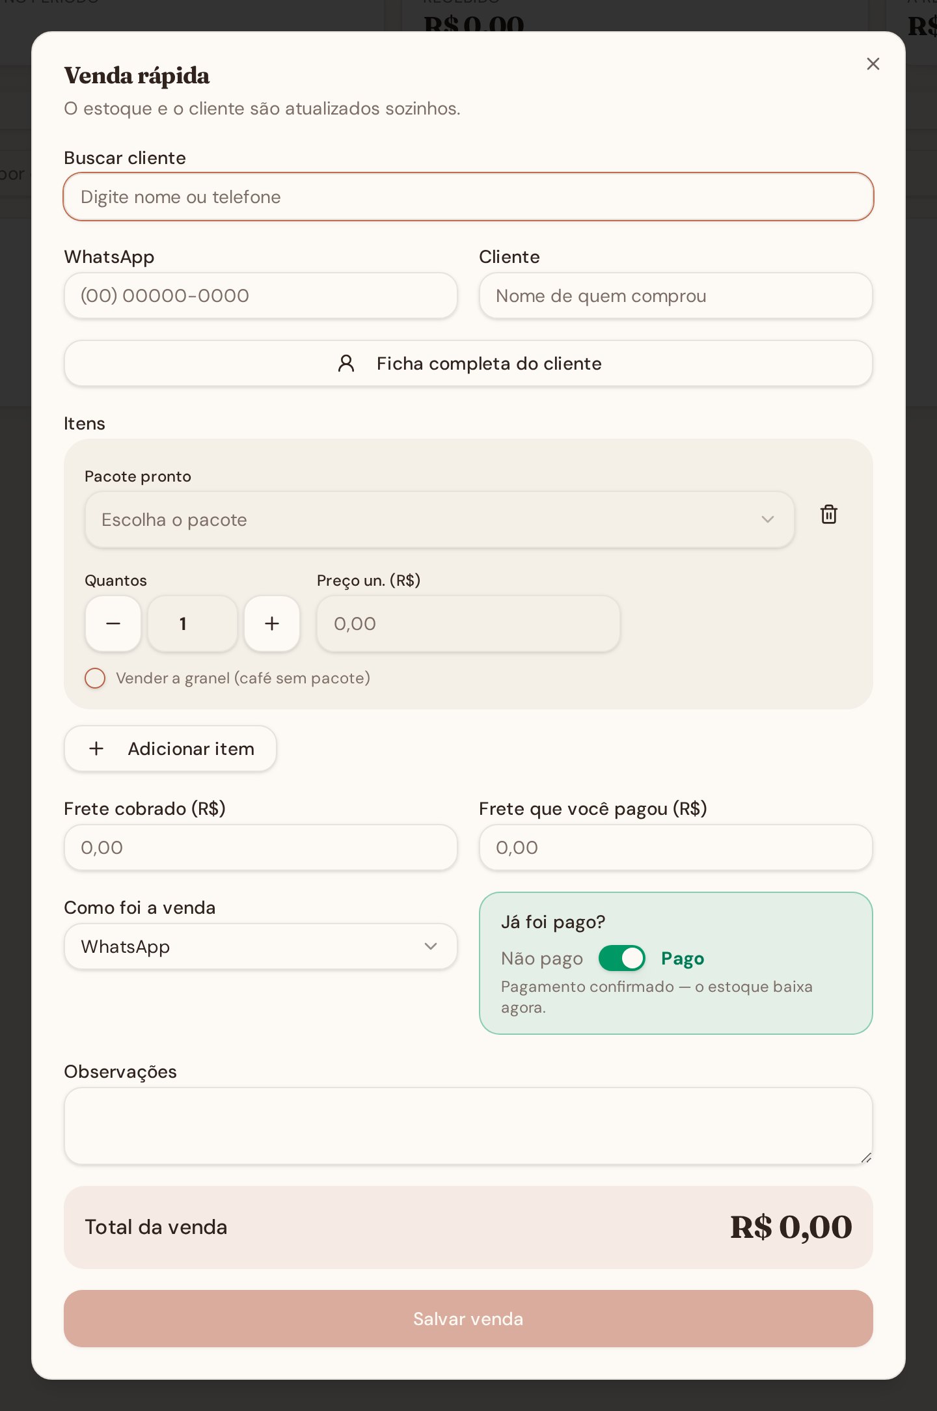Click the plus icon beside Adicionar item
This screenshot has height=1411, width=937.
pos(96,748)
